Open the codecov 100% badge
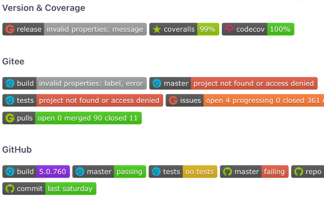Viewport: 324px width, 203px height. (258, 29)
